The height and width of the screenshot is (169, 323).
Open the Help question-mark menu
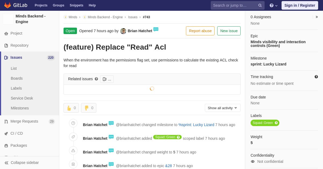click(x=273, y=5)
